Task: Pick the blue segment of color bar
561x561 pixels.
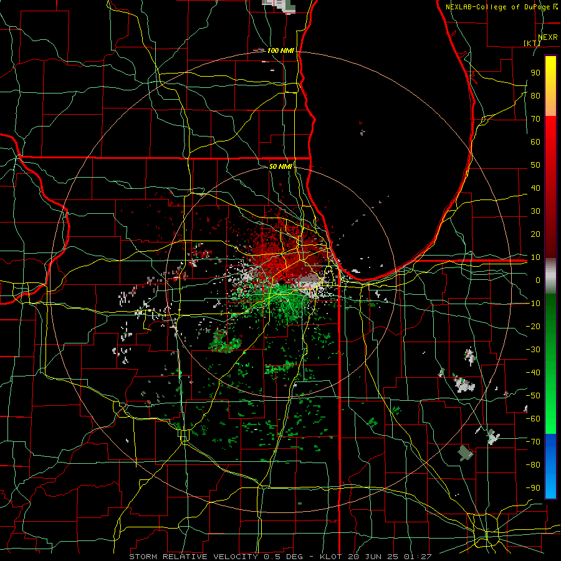Action: 550,466
